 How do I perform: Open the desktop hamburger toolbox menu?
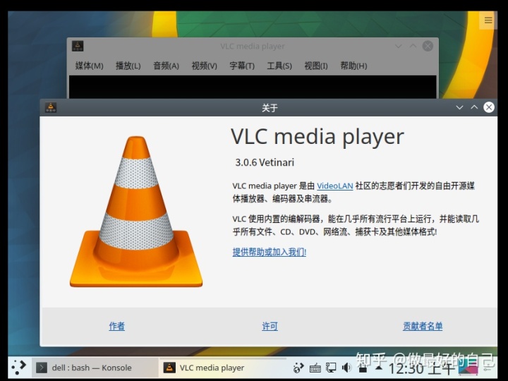pos(488,20)
